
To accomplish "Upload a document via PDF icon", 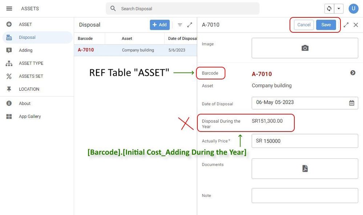I will coord(305,169).
